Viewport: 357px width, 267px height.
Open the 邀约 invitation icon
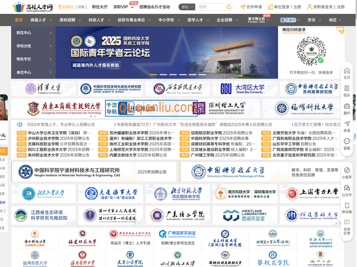click(x=347, y=107)
